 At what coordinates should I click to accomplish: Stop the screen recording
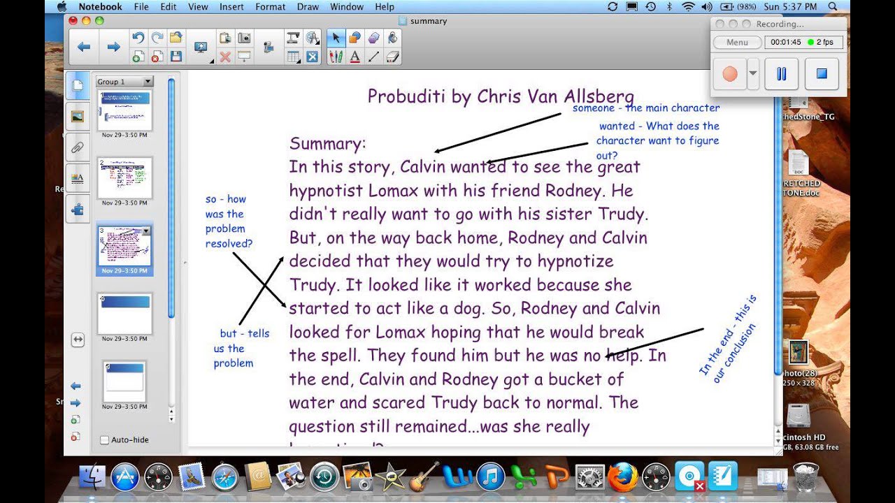pyautogui.click(x=822, y=73)
